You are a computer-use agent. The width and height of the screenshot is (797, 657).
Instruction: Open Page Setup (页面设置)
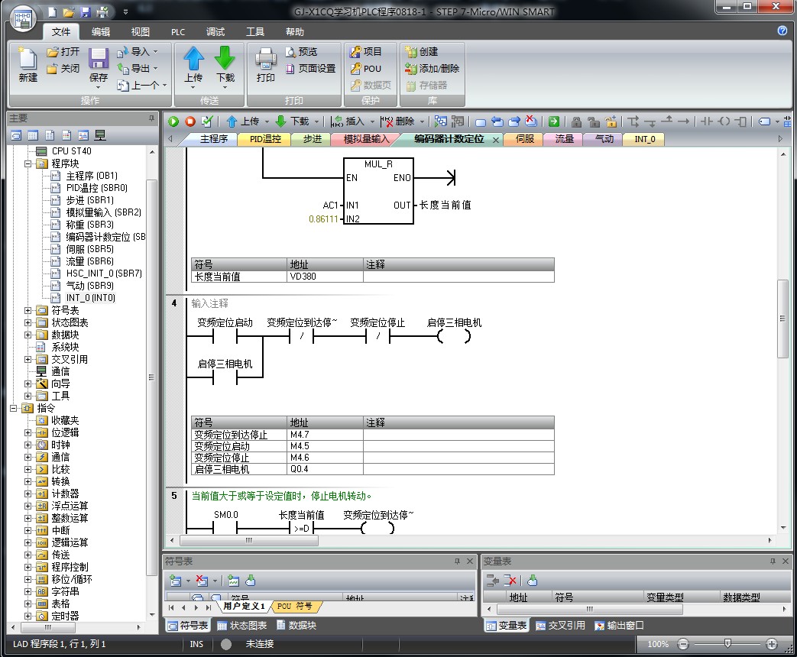point(310,69)
